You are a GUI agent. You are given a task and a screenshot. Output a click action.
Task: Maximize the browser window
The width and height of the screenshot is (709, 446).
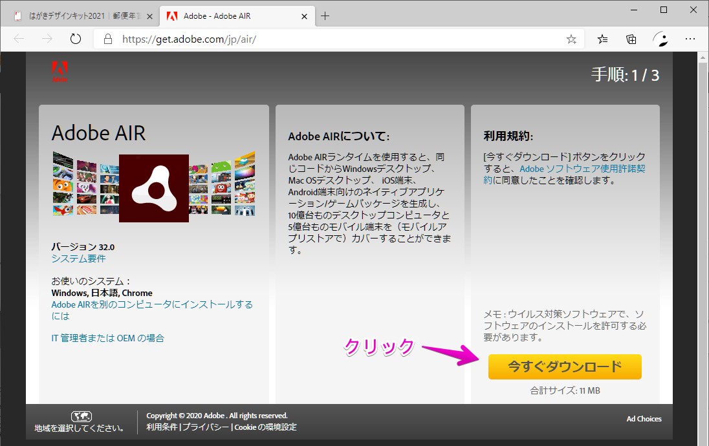tap(664, 10)
